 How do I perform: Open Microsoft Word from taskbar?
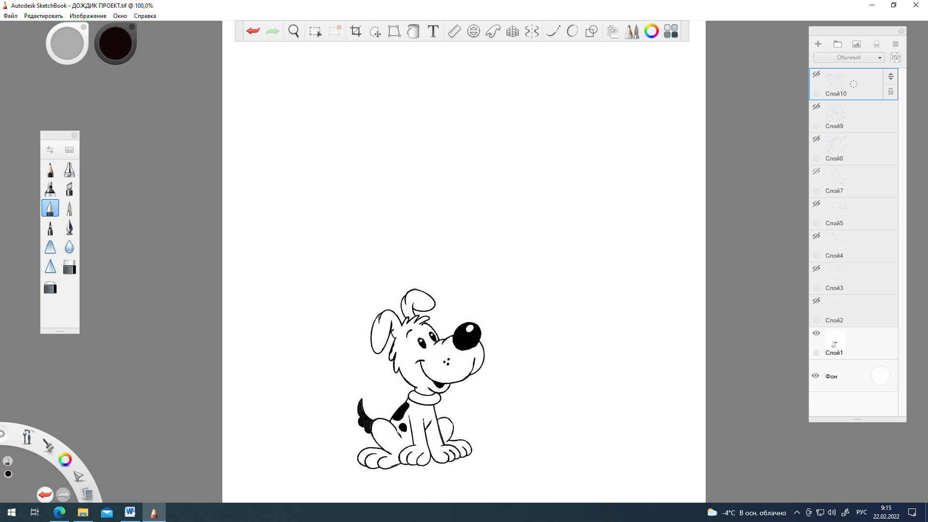coord(130,512)
